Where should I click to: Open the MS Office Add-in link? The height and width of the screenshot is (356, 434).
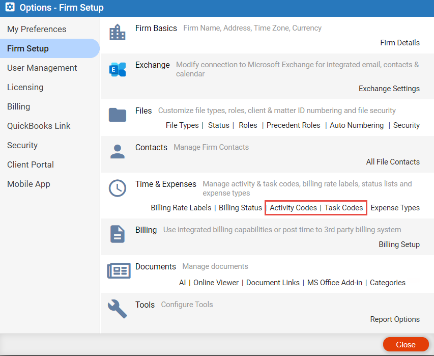pyautogui.click(x=335, y=283)
